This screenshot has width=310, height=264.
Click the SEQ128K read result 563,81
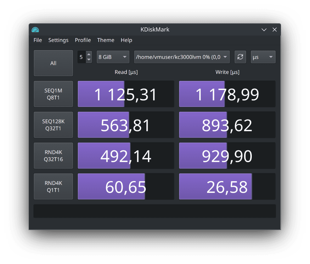coord(126,125)
